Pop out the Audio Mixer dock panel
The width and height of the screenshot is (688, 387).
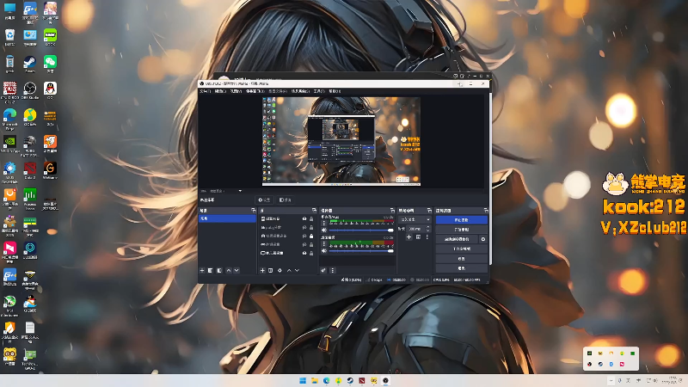[x=392, y=211]
